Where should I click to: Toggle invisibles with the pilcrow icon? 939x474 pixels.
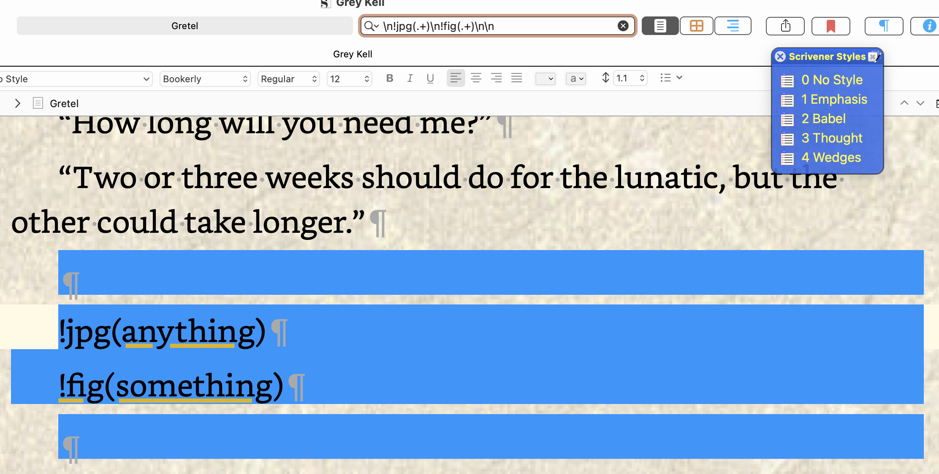(x=884, y=26)
